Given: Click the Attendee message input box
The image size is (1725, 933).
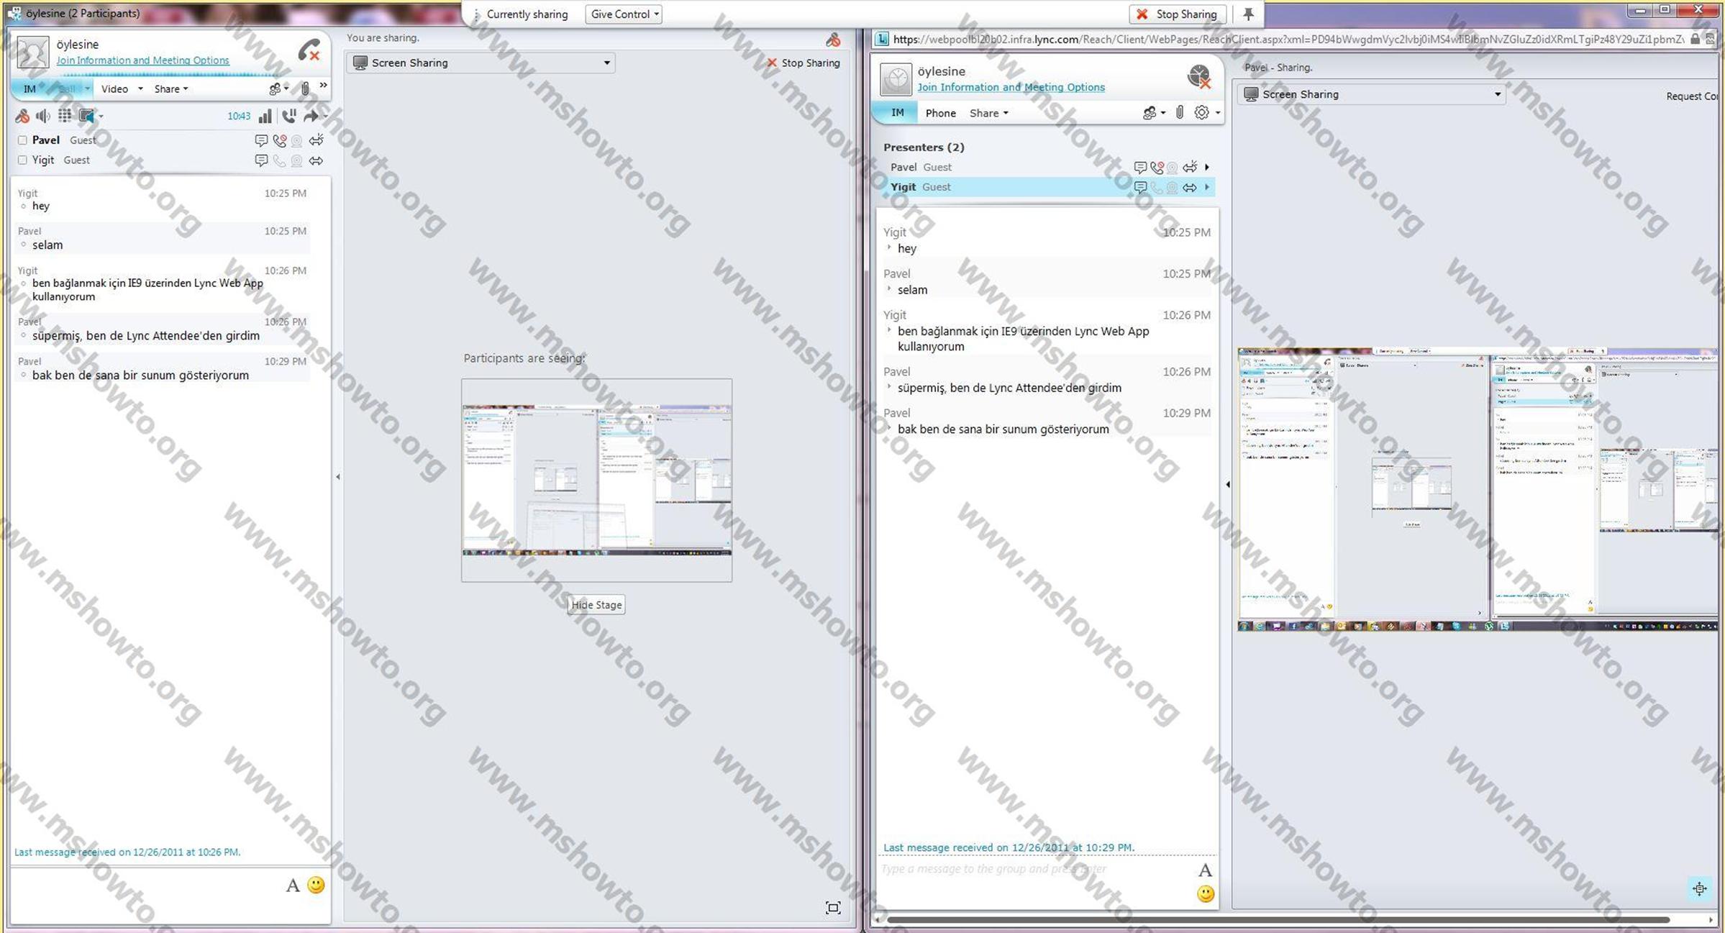Looking at the screenshot, I should pos(147,894).
